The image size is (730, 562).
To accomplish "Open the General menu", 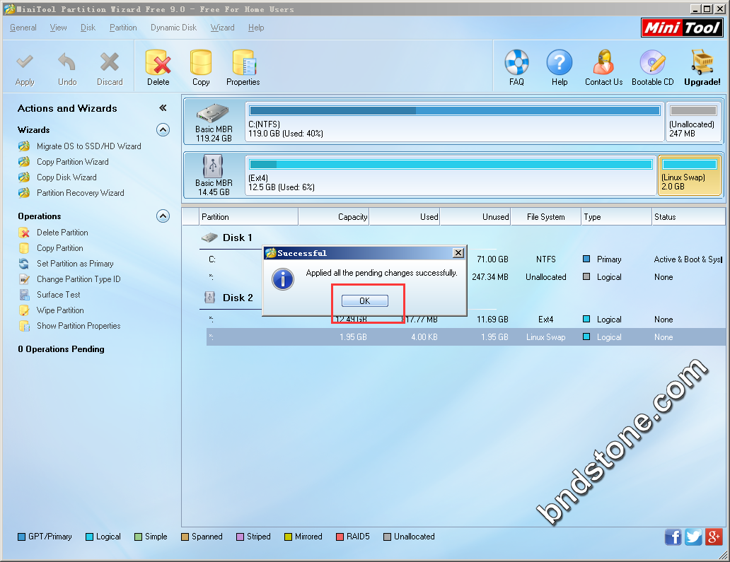I will click(x=23, y=28).
